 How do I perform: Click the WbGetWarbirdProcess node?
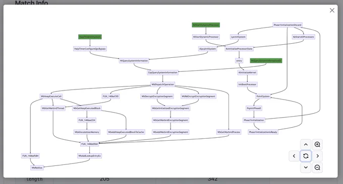pyautogui.click(x=229, y=132)
